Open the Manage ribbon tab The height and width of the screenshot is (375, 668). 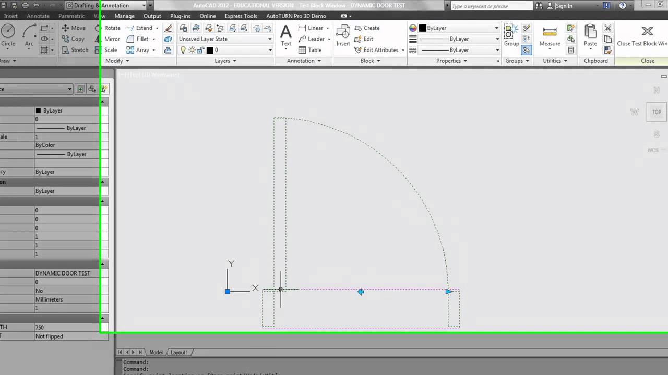[124, 16]
